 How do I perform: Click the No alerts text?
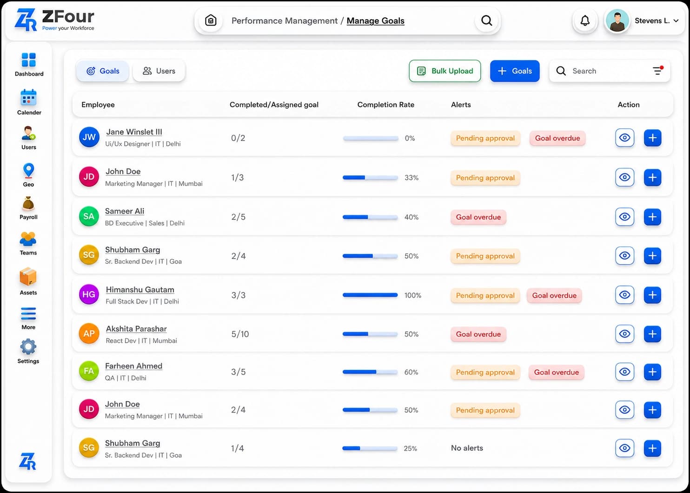click(467, 448)
